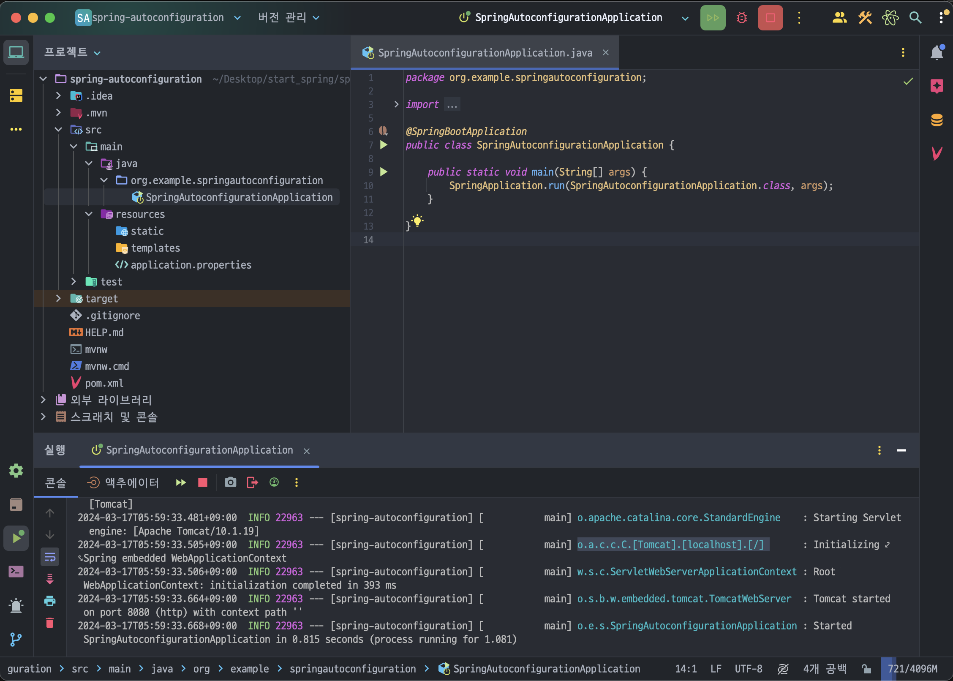Take a thread dump with camera icon
953x681 pixels.
coord(231,482)
